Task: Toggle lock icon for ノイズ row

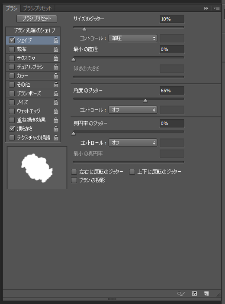Action: (56, 102)
